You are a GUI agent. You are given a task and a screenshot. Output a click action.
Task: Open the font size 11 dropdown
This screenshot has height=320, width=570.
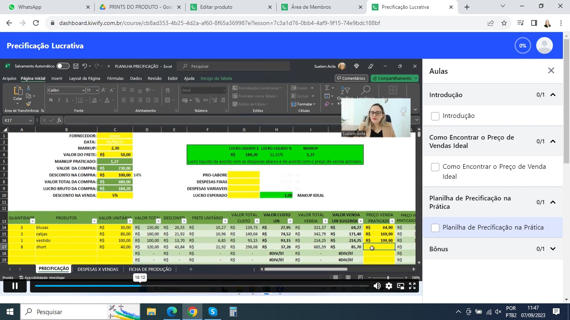(97, 90)
